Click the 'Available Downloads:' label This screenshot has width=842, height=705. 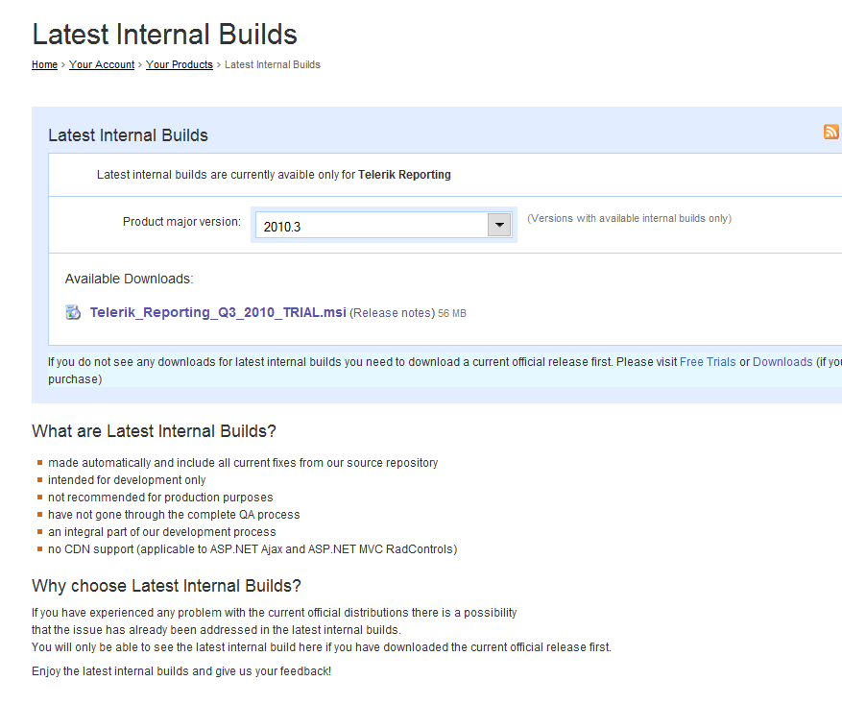click(x=130, y=280)
